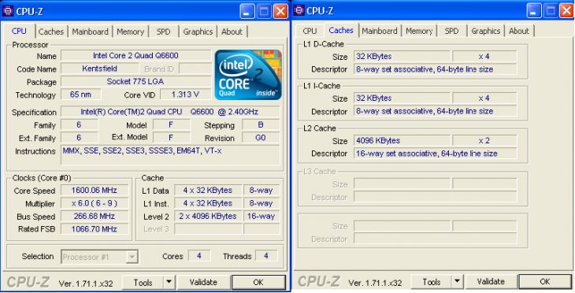Click L2 Cache size 4096 KBytes
Image resolution: width=575 pixels, height=293 pixels.
[402, 140]
